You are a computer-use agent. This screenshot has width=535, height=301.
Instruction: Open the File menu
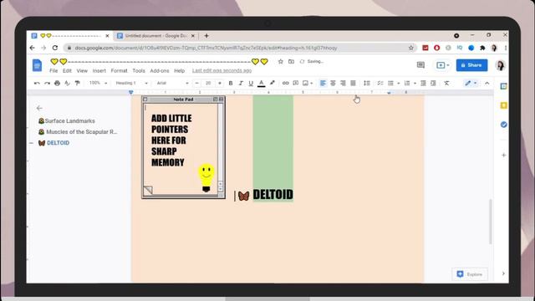coord(53,70)
